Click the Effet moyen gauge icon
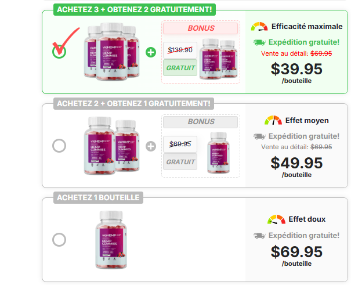This screenshot has height=285, width=351. [273, 120]
